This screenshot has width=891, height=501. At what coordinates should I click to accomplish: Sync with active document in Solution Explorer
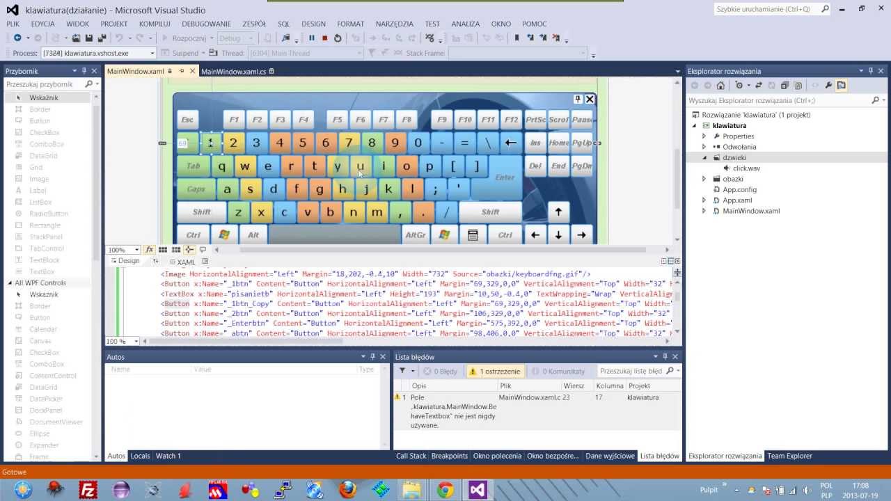point(759,85)
